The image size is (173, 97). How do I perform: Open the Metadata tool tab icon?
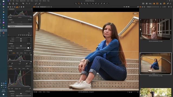[x=24, y=7]
